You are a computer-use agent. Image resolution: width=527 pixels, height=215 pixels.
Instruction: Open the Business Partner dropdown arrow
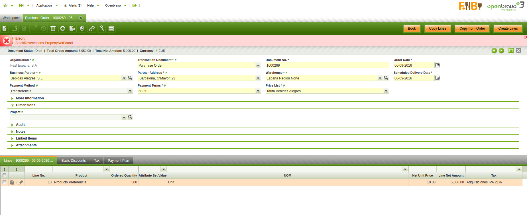pos(124,78)
